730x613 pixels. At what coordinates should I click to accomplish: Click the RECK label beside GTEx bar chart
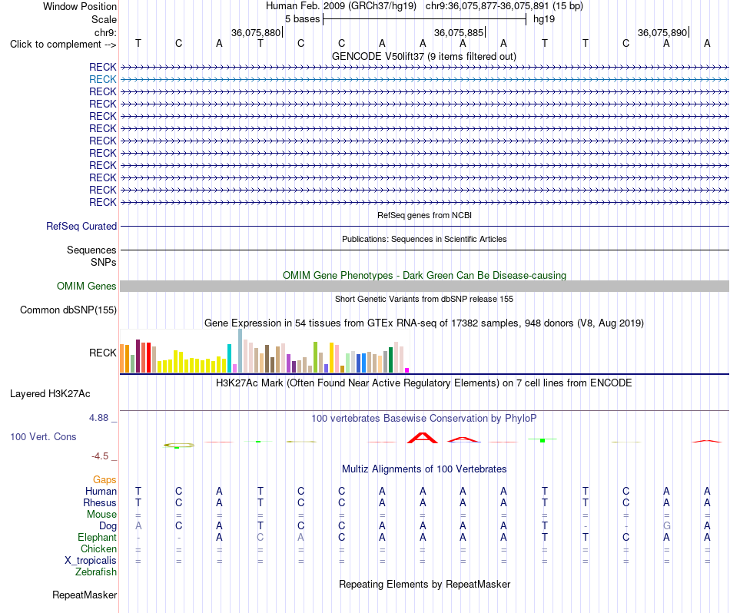pos(102,353)
